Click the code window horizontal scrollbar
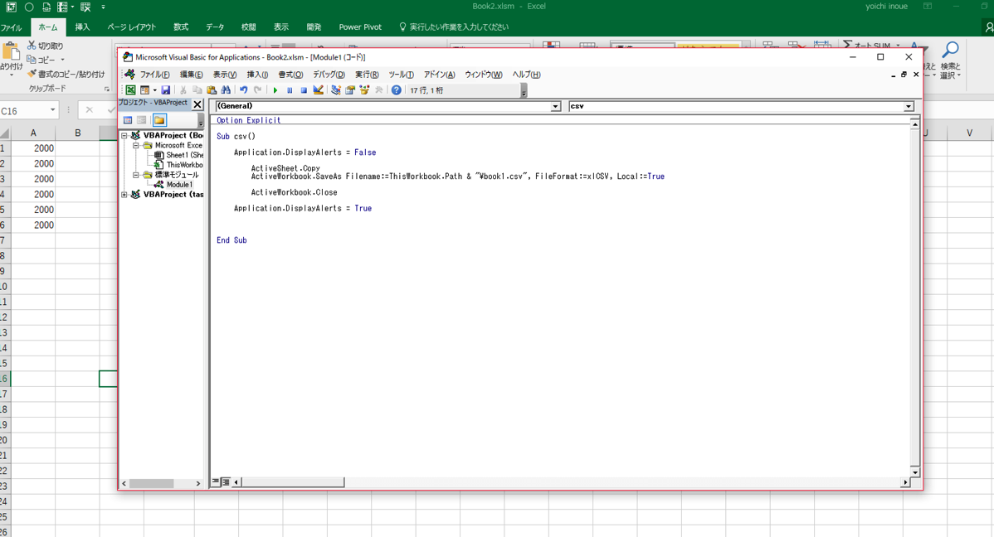The width and height of the screenshot is (994, 537). (581, 481)
